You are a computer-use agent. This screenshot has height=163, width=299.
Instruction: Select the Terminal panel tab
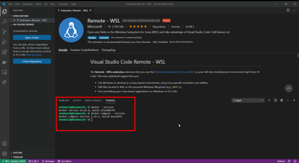(110, 100)
